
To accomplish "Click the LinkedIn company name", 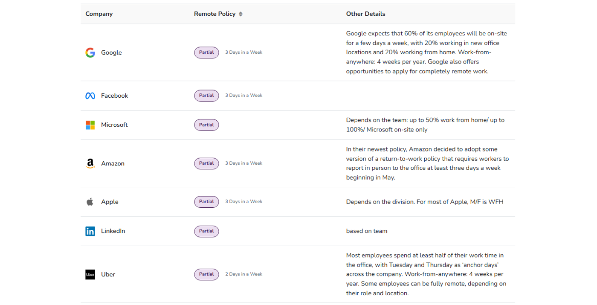I will pyautogui.click(x=113, y=231).
